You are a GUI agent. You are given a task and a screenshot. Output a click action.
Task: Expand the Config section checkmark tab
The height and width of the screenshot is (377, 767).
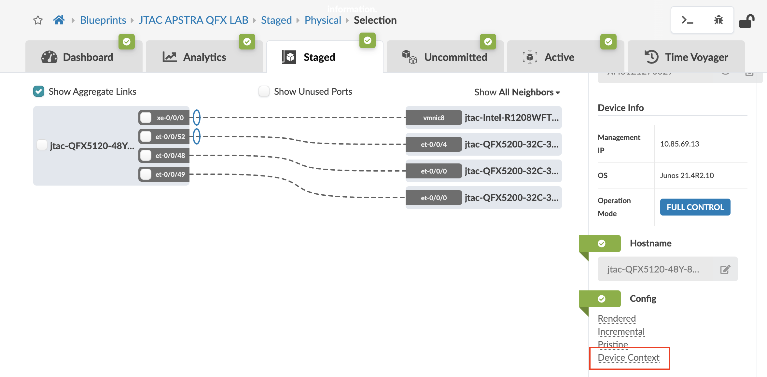tap(602, 299)
